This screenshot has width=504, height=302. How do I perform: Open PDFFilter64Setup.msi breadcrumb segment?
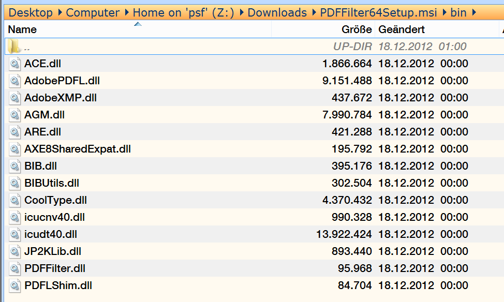click(x=379, y=13)
